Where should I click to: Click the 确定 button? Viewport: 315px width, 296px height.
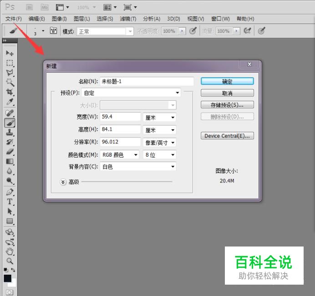(227, 81)
